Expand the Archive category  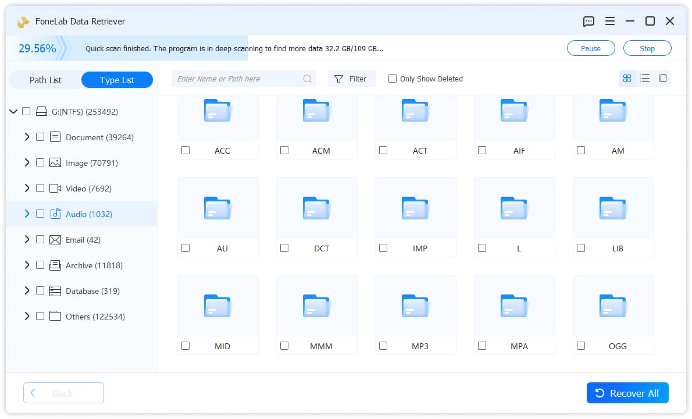[x=27, y=265]
